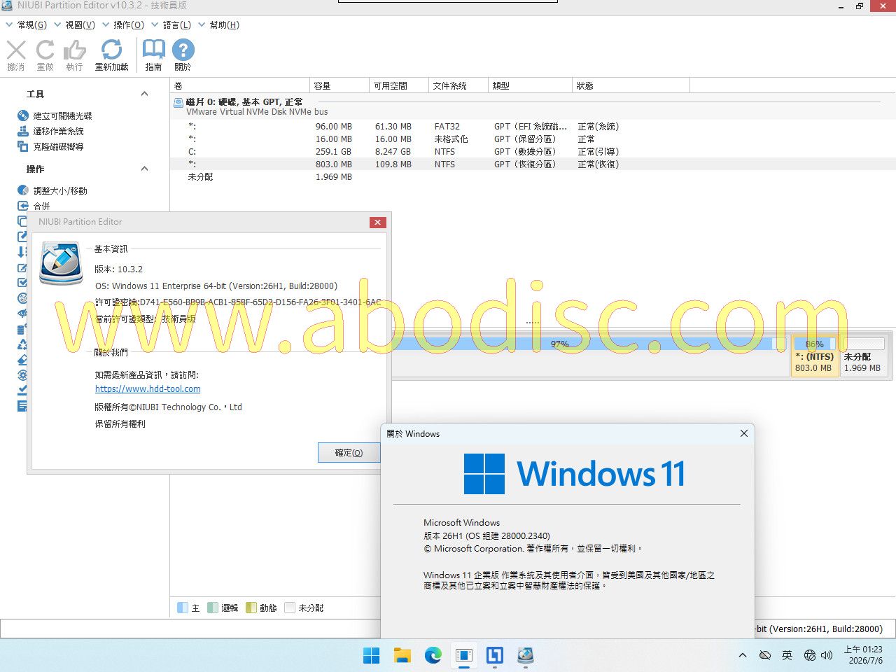Select the 96.00 MB FAT32 EFI partition row

point(533,127)
